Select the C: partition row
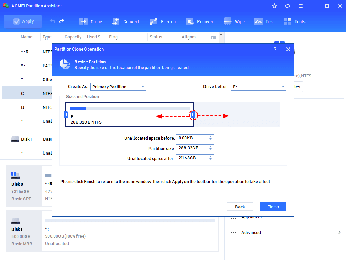Screen dimensions: 346x260 click(x=27, y=93)
